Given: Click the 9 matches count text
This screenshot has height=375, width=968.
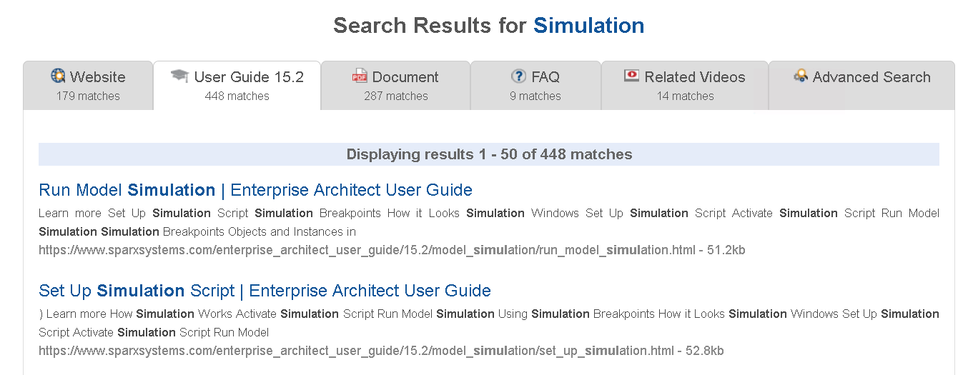Looking at the screenshot, I should pyautogui.click(x=535, y=96).
